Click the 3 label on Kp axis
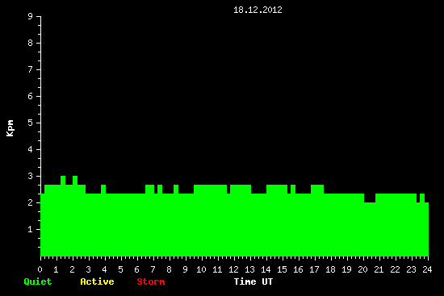This screenshot has height=296, width=444. [x=31, y=176]
